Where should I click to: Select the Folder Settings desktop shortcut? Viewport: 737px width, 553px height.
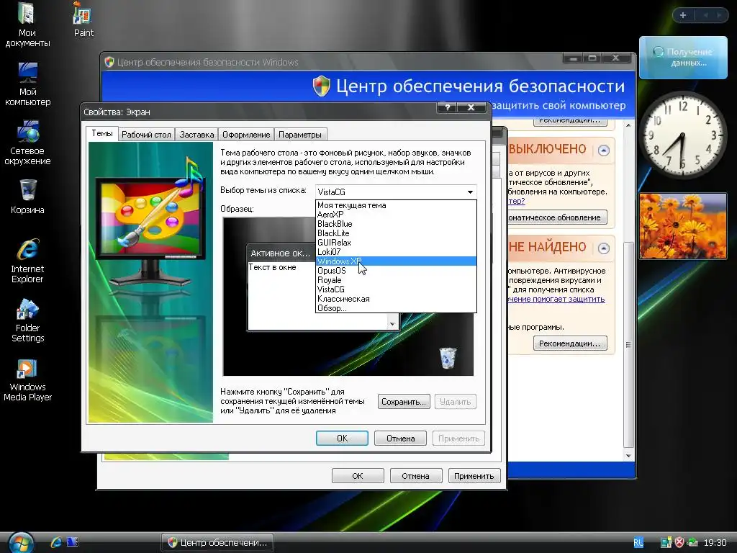(27, 320)
